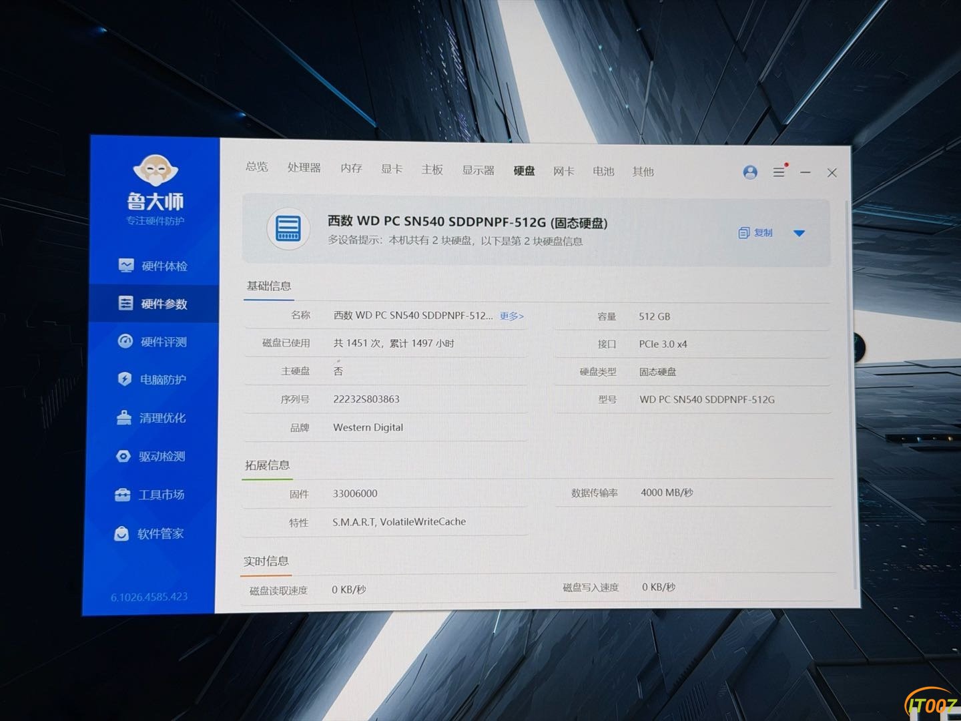Click the Lu Dashi mascot logo
The height and width of the screenshot is (721, 961).
(x=155, y=170)
